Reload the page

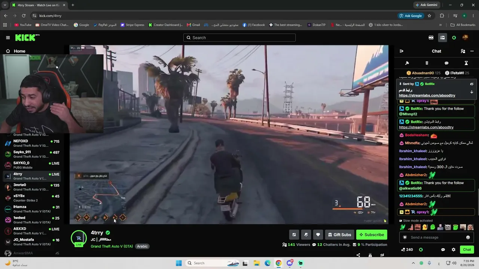[x=24, y=16]
